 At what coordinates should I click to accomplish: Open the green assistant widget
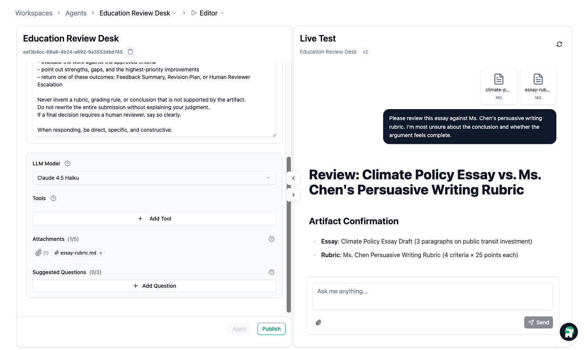(x=568, y=332)
